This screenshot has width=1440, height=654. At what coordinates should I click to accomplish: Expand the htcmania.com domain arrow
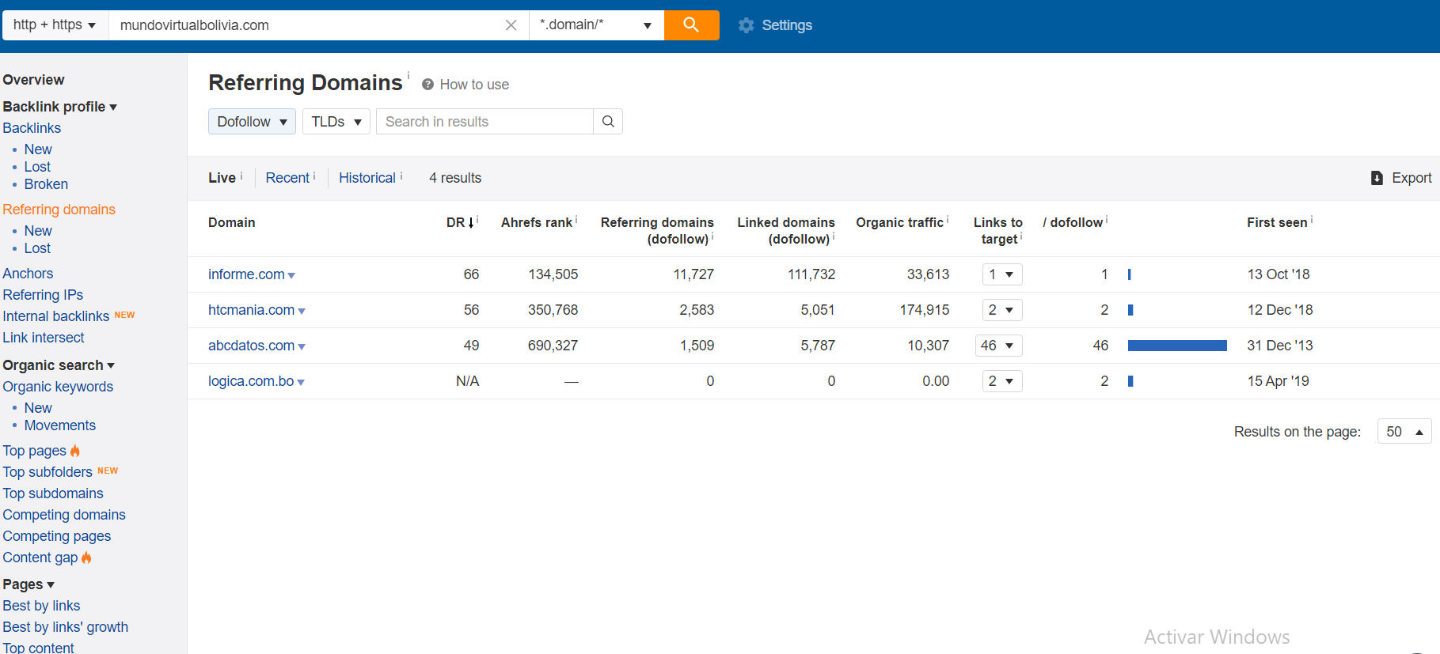click(x=302, y=312)
